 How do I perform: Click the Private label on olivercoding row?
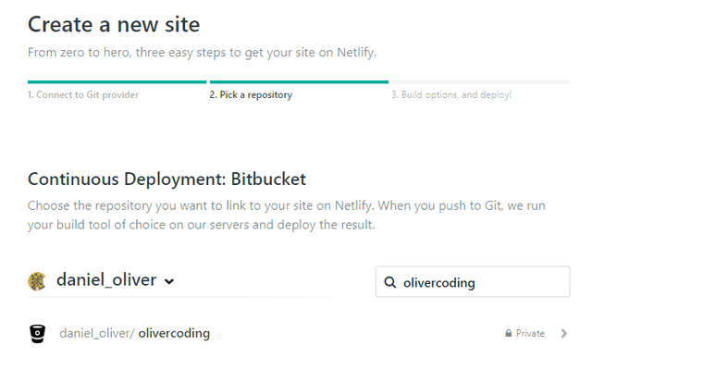[x=530, y=333]
